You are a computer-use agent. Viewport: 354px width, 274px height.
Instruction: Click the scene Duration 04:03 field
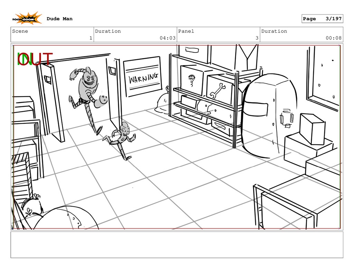click(x=135, y=35)
